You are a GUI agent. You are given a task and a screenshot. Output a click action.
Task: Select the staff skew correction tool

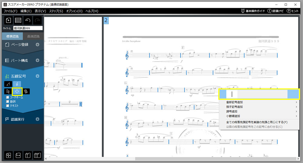pyautogui.click(x=8, y=84)
